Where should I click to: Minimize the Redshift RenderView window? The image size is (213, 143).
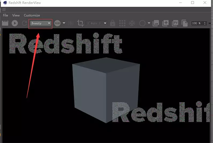pyautogui.click(x=180, y=2)
